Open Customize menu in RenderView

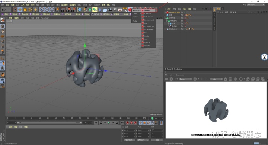180,75
